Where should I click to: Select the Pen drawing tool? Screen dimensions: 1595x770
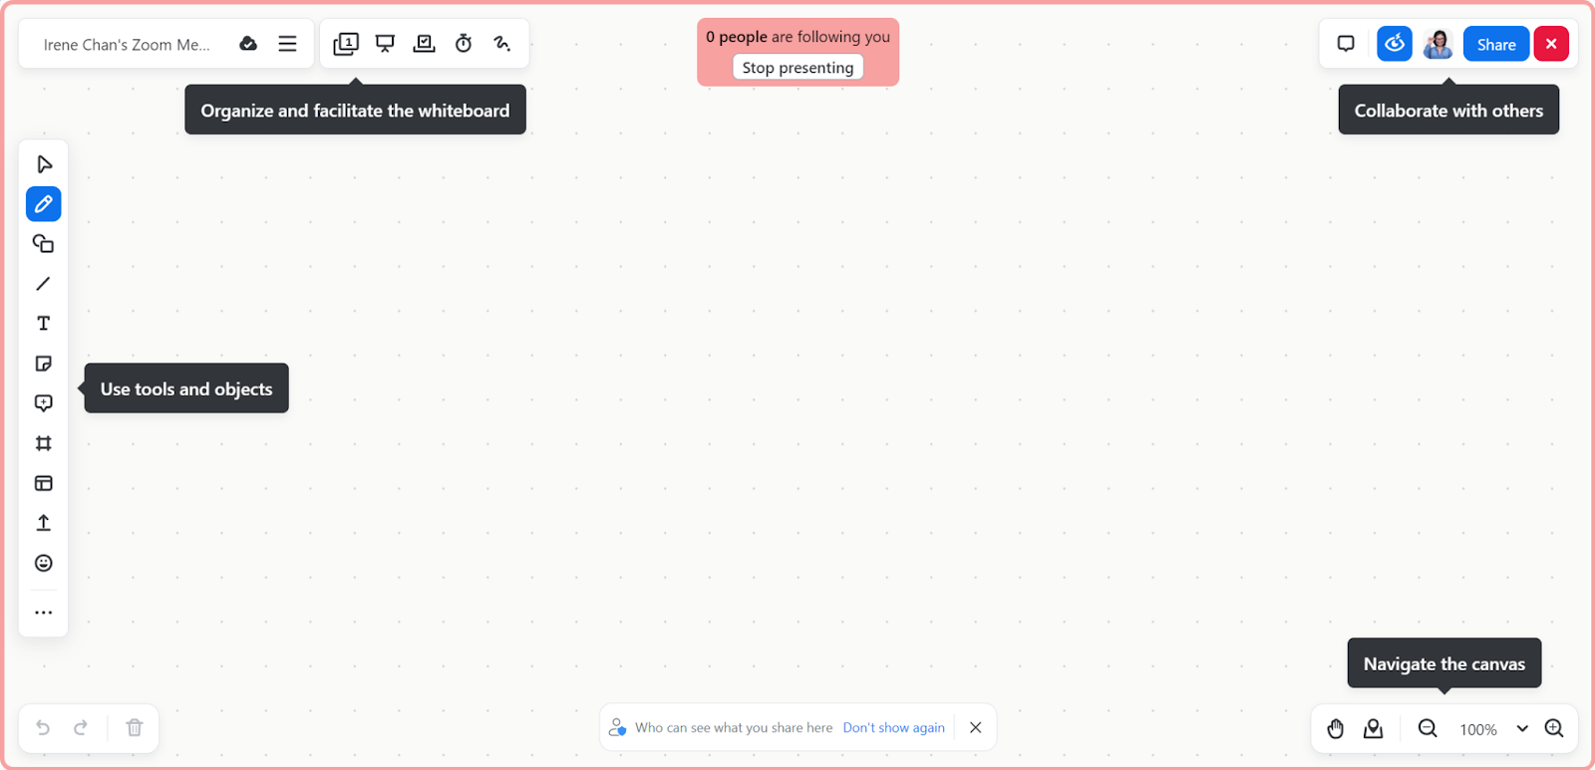pos(44,204)
